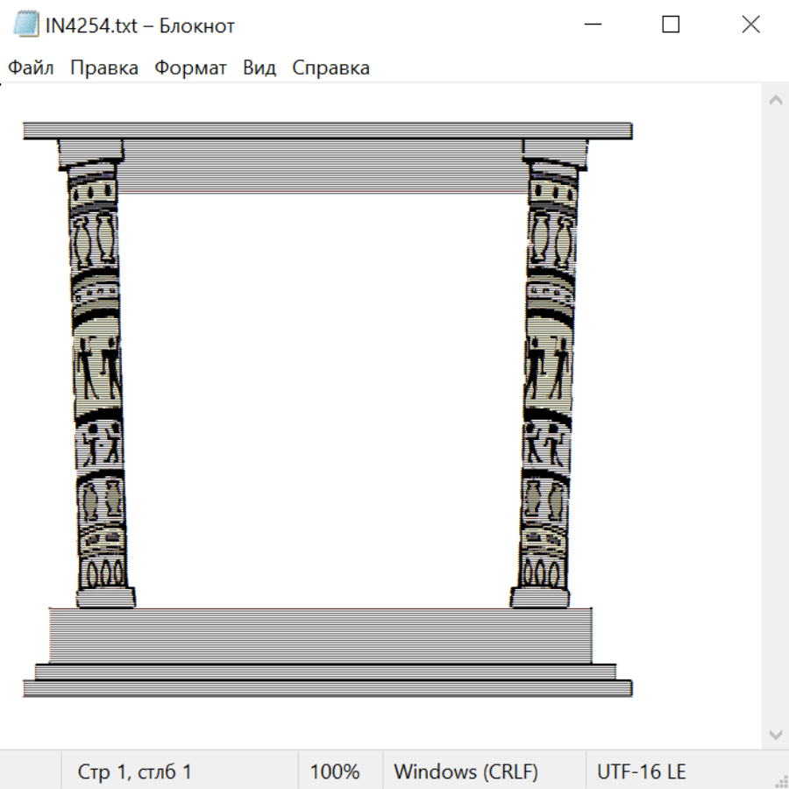Open the Справка menu
The height and width of the screenshot is (789, 789).
click(x=331, y=68)
